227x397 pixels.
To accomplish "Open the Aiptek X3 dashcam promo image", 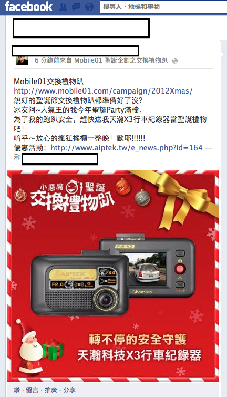I will coord(113,276).
